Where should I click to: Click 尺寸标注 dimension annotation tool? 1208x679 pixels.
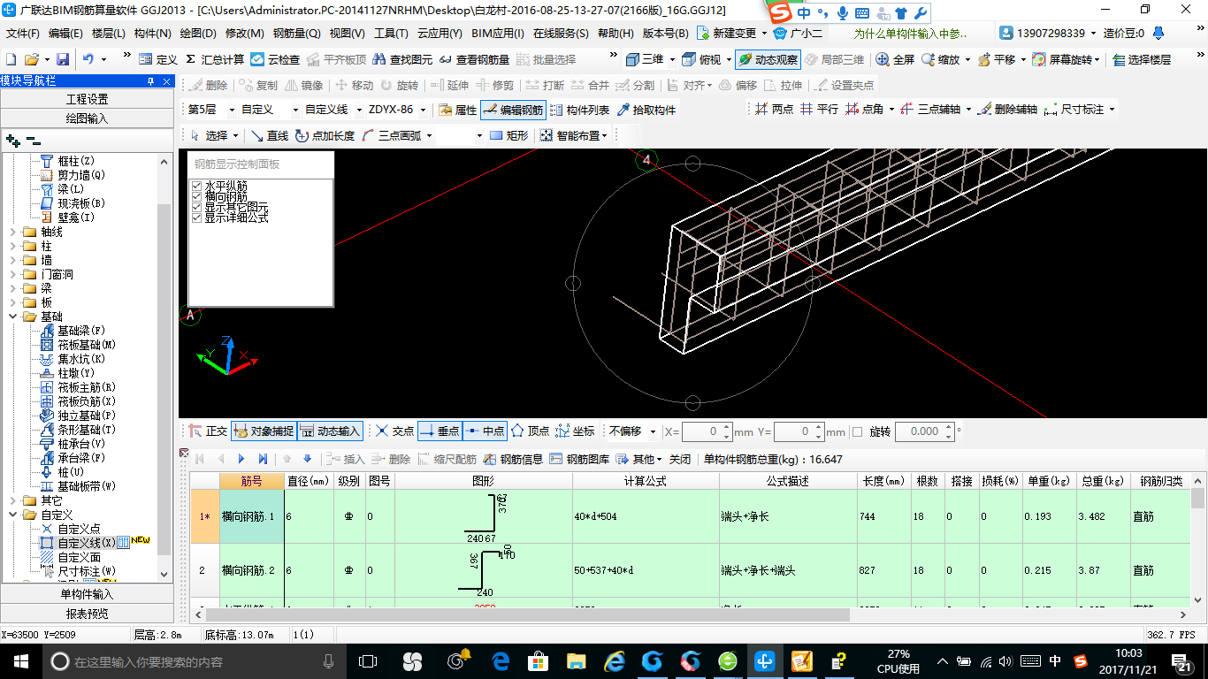[1074, 110]
